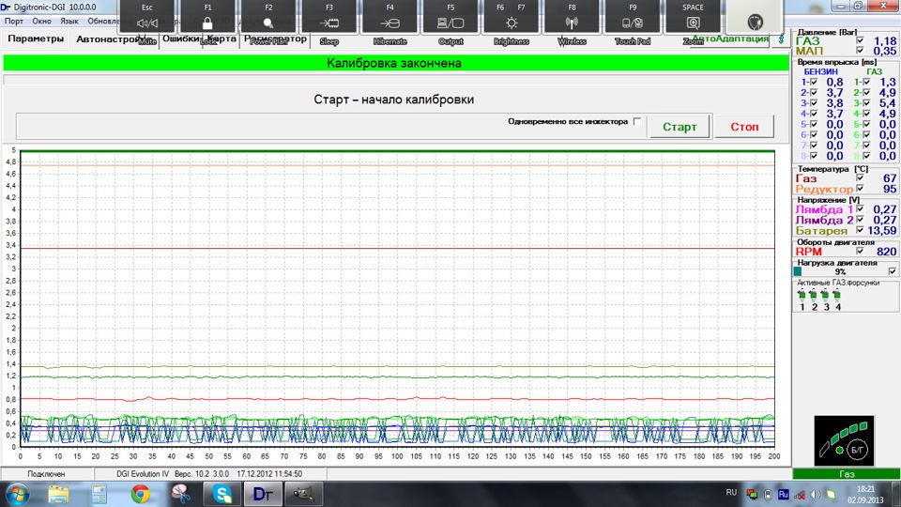Click the globe tile after the Zoom tile

pos(755,19)
